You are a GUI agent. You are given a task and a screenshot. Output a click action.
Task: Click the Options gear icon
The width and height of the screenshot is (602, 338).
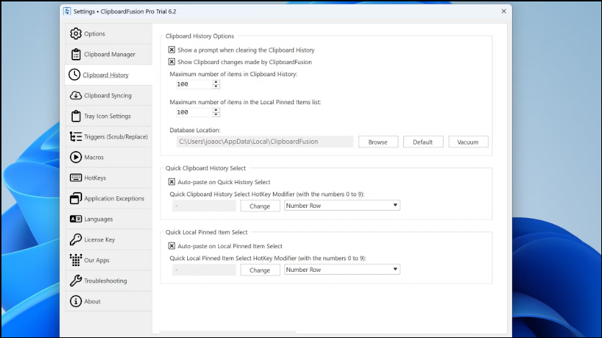click(76, 34)
